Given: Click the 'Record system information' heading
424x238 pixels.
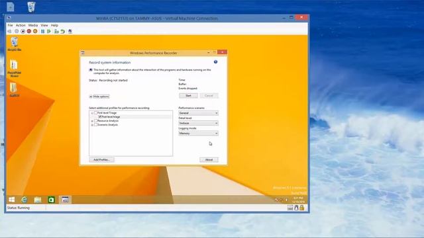Looking at the screenshot, I should (110, 62).
